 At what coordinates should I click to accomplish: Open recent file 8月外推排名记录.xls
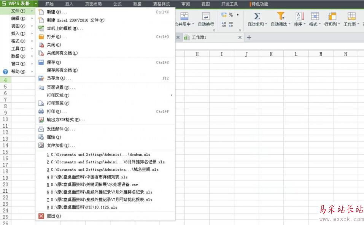tap(105, 162)
